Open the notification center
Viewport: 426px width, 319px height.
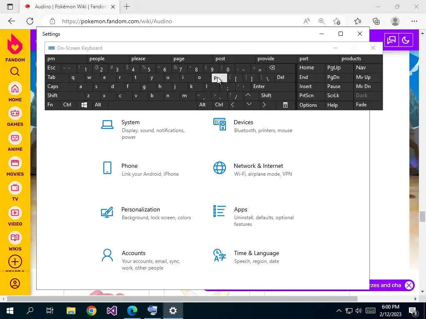[413, 311]
